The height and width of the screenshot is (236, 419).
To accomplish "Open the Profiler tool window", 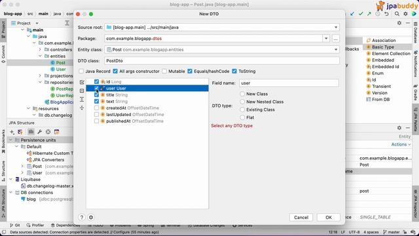I will click(35, 226).
